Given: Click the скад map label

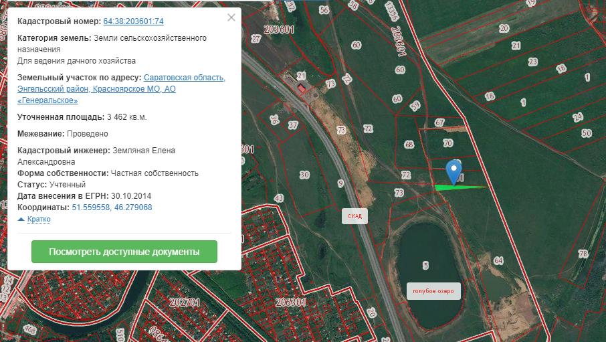Looking at the screenshot, I should coord(355,216).
